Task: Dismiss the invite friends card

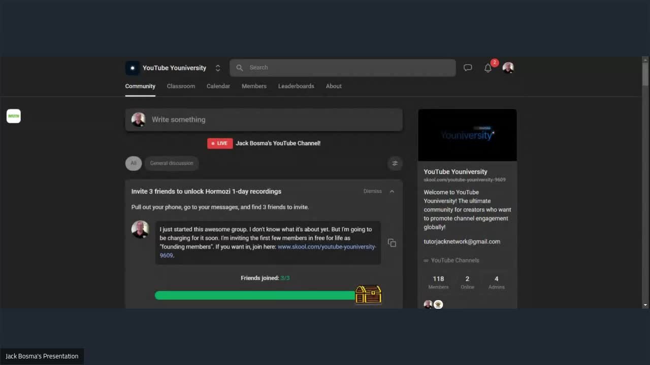Action: click(x=372, y=191)
